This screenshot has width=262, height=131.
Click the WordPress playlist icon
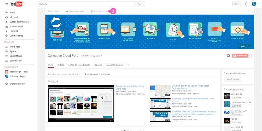pos(6,47)
